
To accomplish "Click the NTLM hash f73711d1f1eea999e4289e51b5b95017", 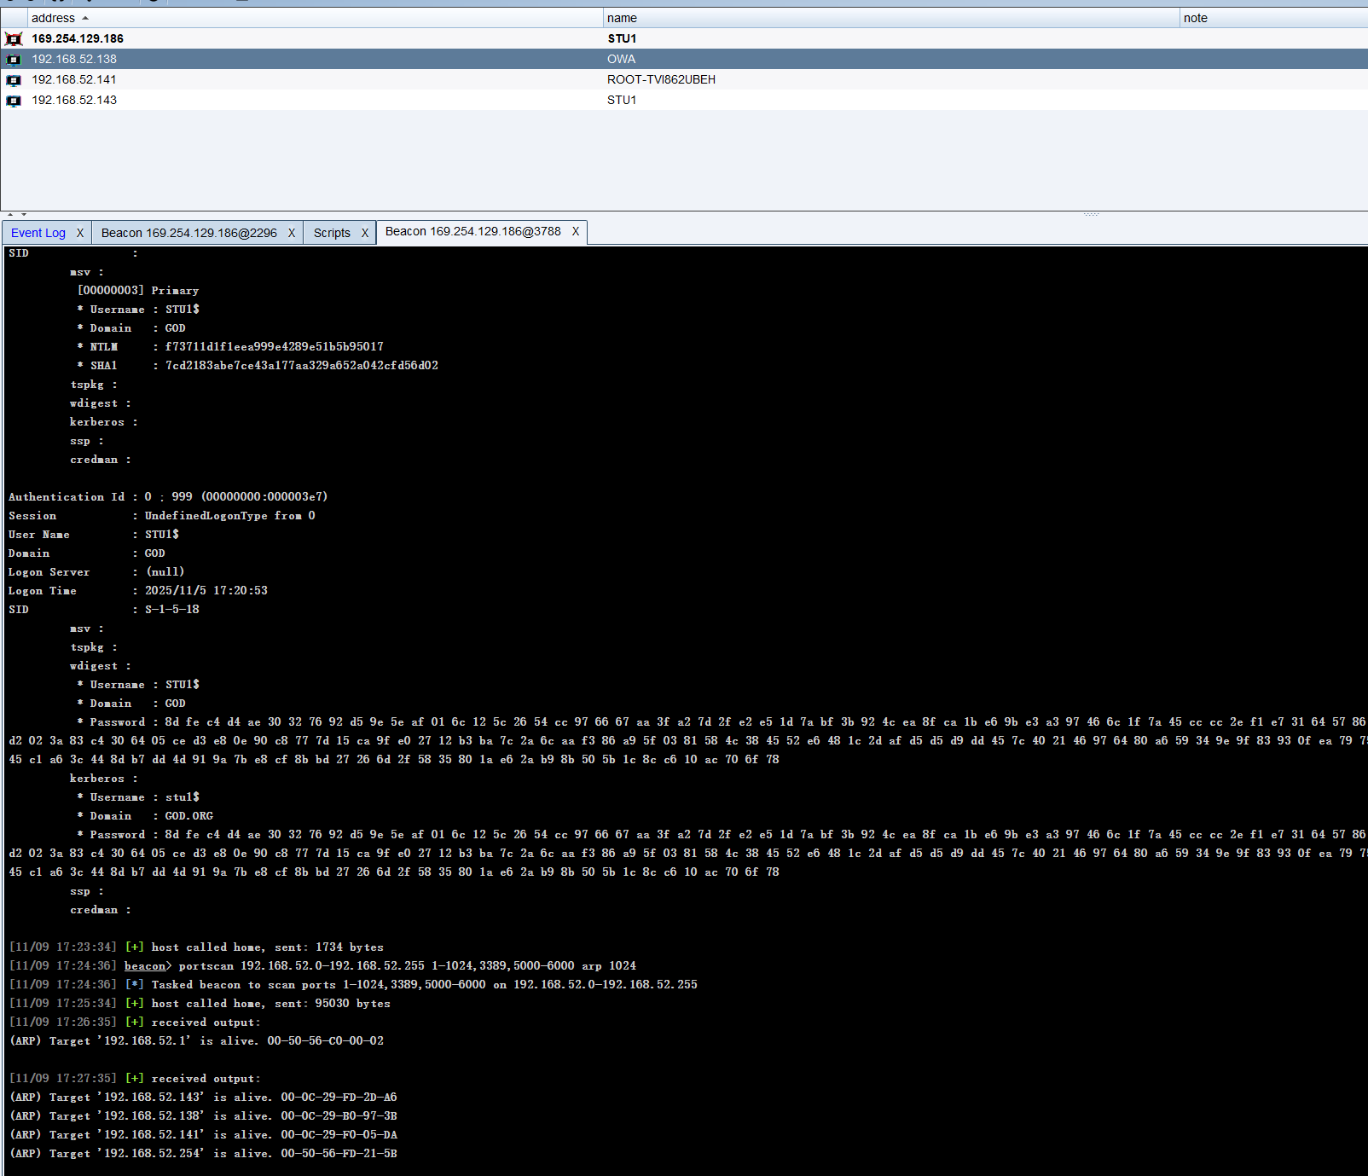I will [274, 346].
